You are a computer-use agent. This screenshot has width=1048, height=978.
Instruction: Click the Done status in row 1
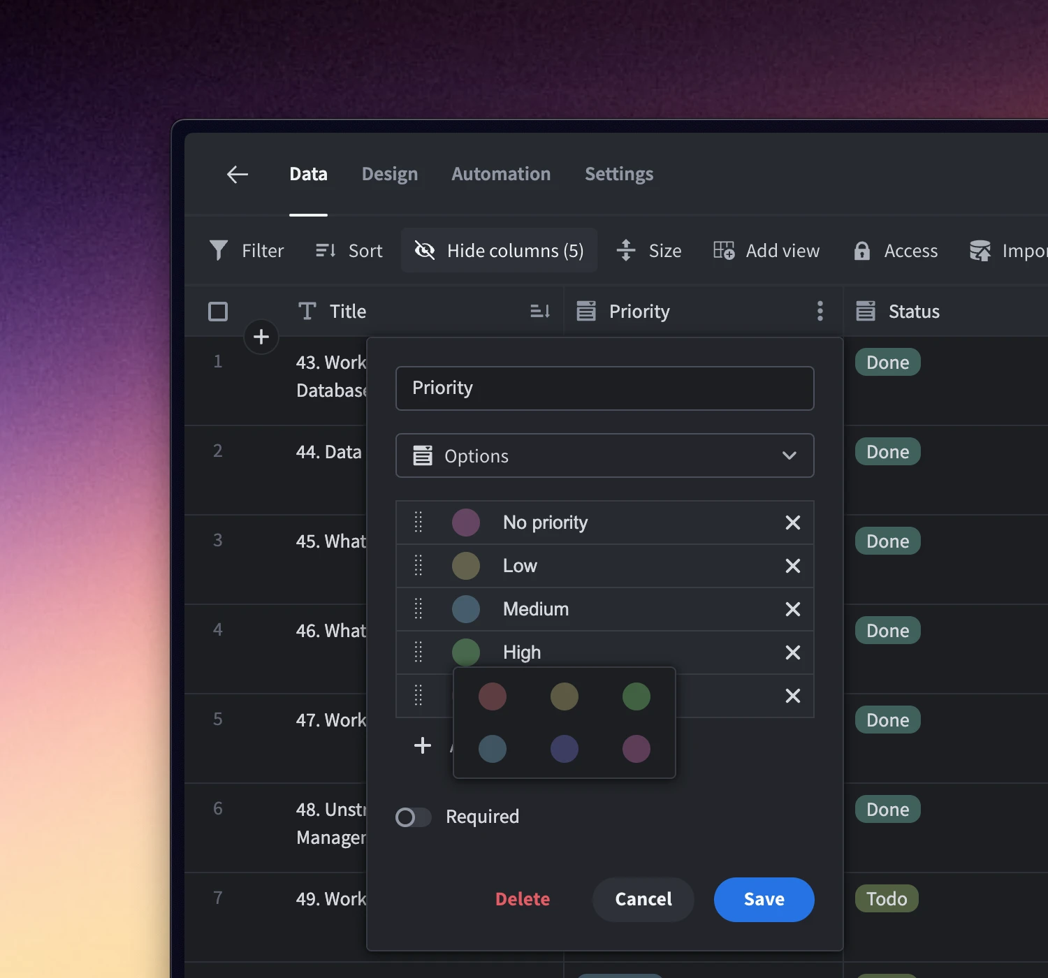click(x=888, y=362)
